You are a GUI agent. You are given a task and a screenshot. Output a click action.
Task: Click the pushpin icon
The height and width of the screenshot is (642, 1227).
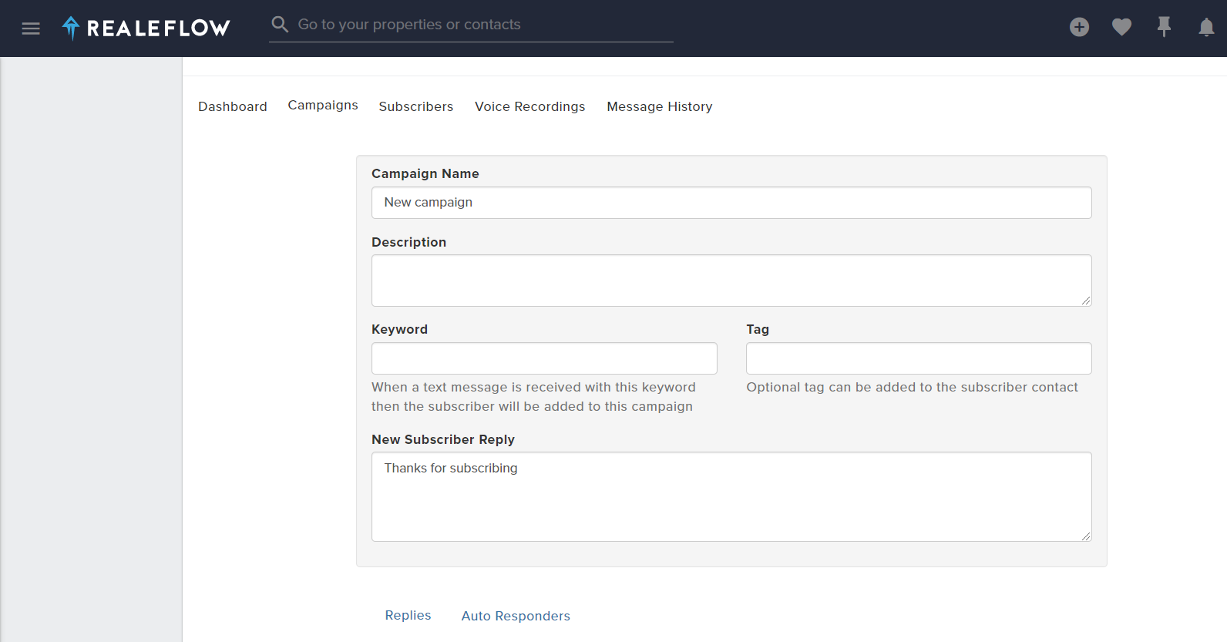[1164, 27]
